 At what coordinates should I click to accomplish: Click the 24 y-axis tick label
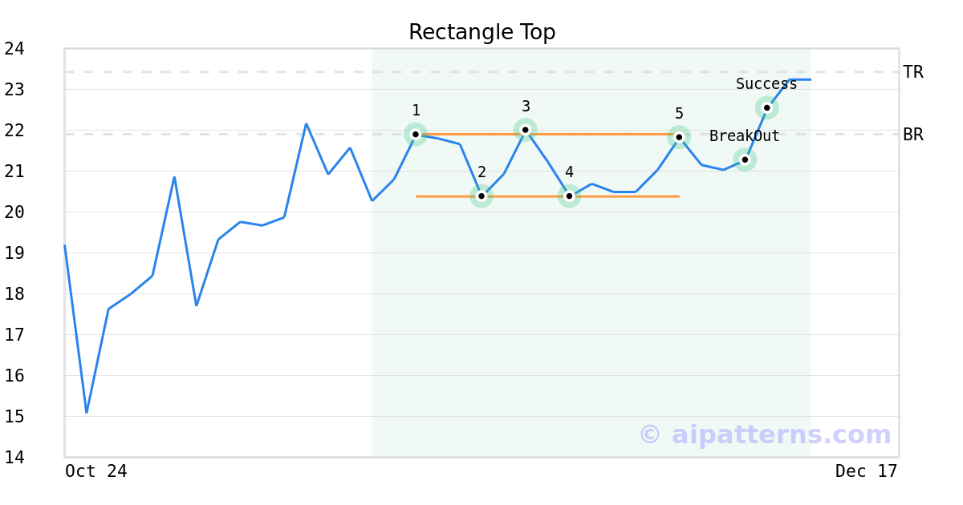(x=14, y=49)
